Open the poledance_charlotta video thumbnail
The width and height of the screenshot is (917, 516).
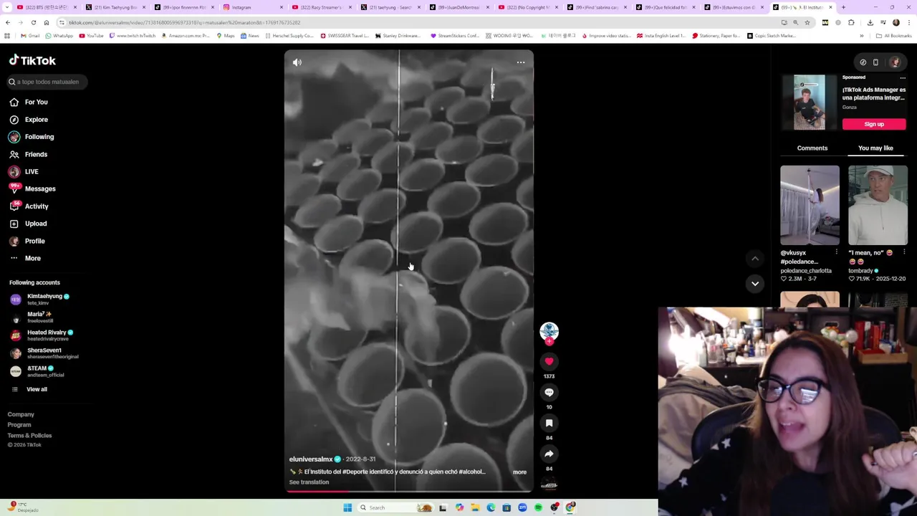point(810,206)
